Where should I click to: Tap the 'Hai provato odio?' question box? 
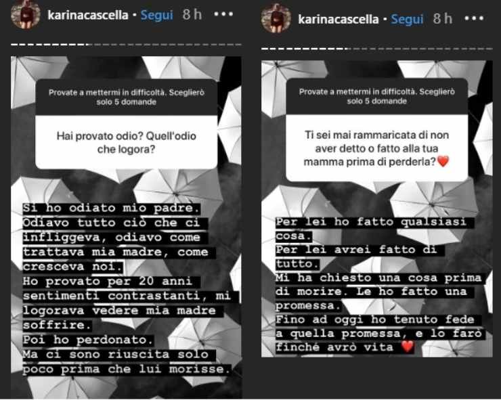(x=126, y=142)
